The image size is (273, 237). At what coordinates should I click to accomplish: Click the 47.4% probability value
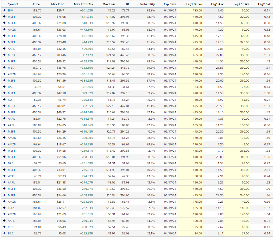(x=151, y=125)
